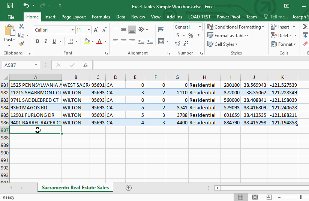Screen dimensions: 309x201
Task: Click the Insert Function fx icon
Action: tap(85, 65)
